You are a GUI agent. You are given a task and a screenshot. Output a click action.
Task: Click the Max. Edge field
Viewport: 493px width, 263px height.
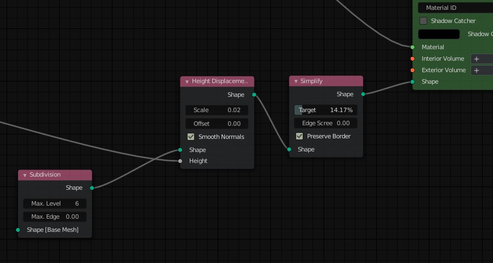pyautogui.click(x=55, y=217)
